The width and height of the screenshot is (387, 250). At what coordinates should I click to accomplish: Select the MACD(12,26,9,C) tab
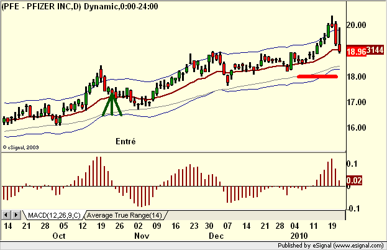(54, 215)
